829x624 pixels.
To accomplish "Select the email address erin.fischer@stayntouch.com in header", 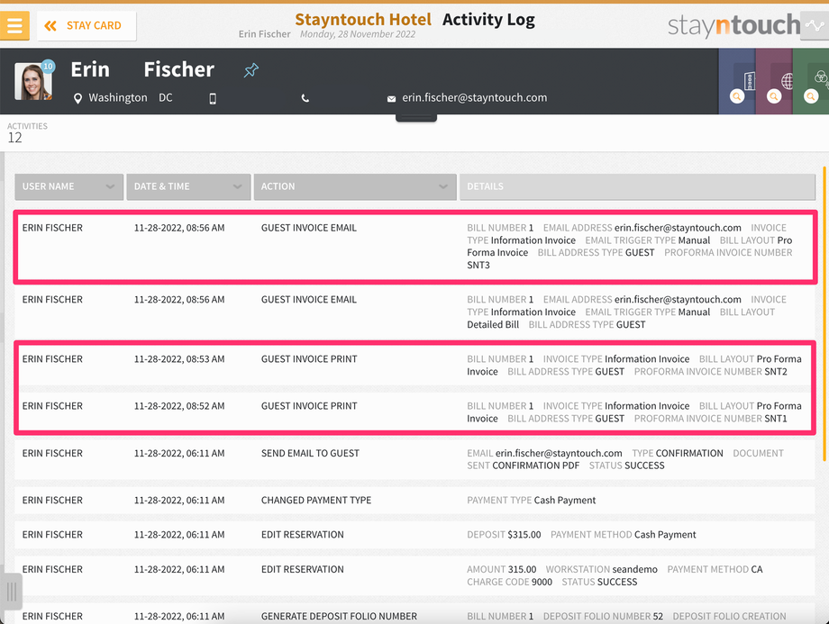I will point(474,97).
